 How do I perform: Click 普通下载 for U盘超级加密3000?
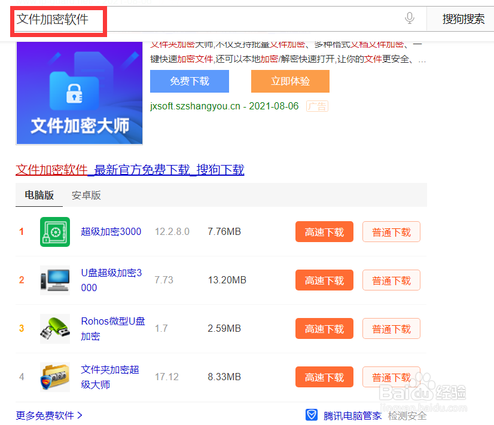coord(391,280)
